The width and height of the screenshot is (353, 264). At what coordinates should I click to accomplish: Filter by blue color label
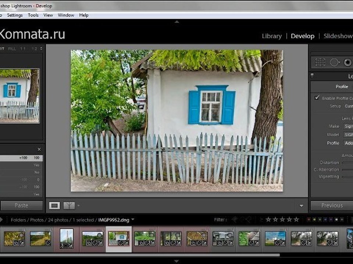click(325, 219)
